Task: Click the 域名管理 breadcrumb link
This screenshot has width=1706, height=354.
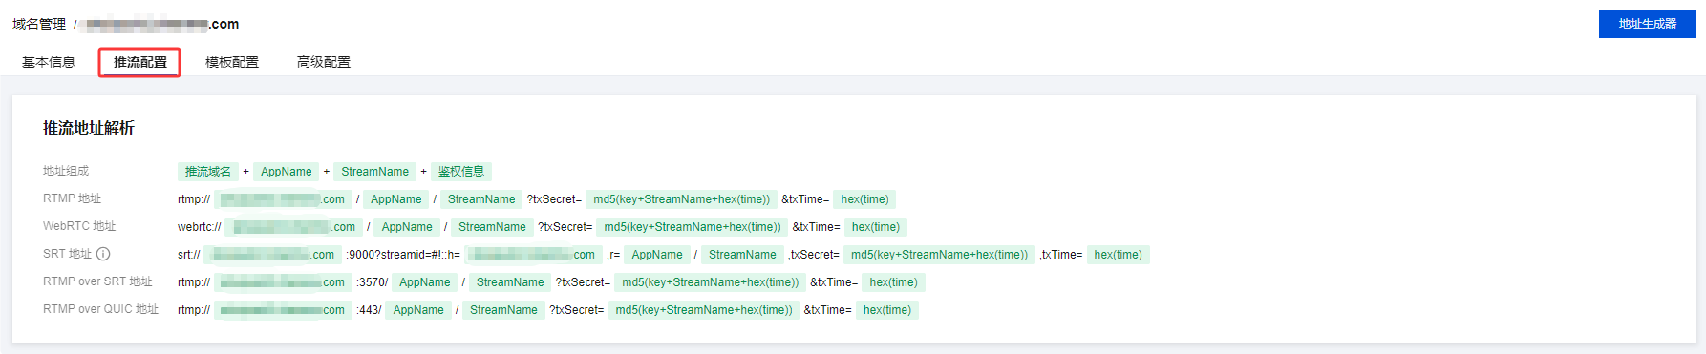Action: [x=39, y=24]
